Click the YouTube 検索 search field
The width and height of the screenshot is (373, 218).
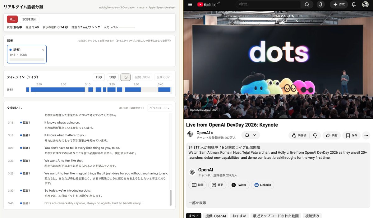(x=268, y=4)
